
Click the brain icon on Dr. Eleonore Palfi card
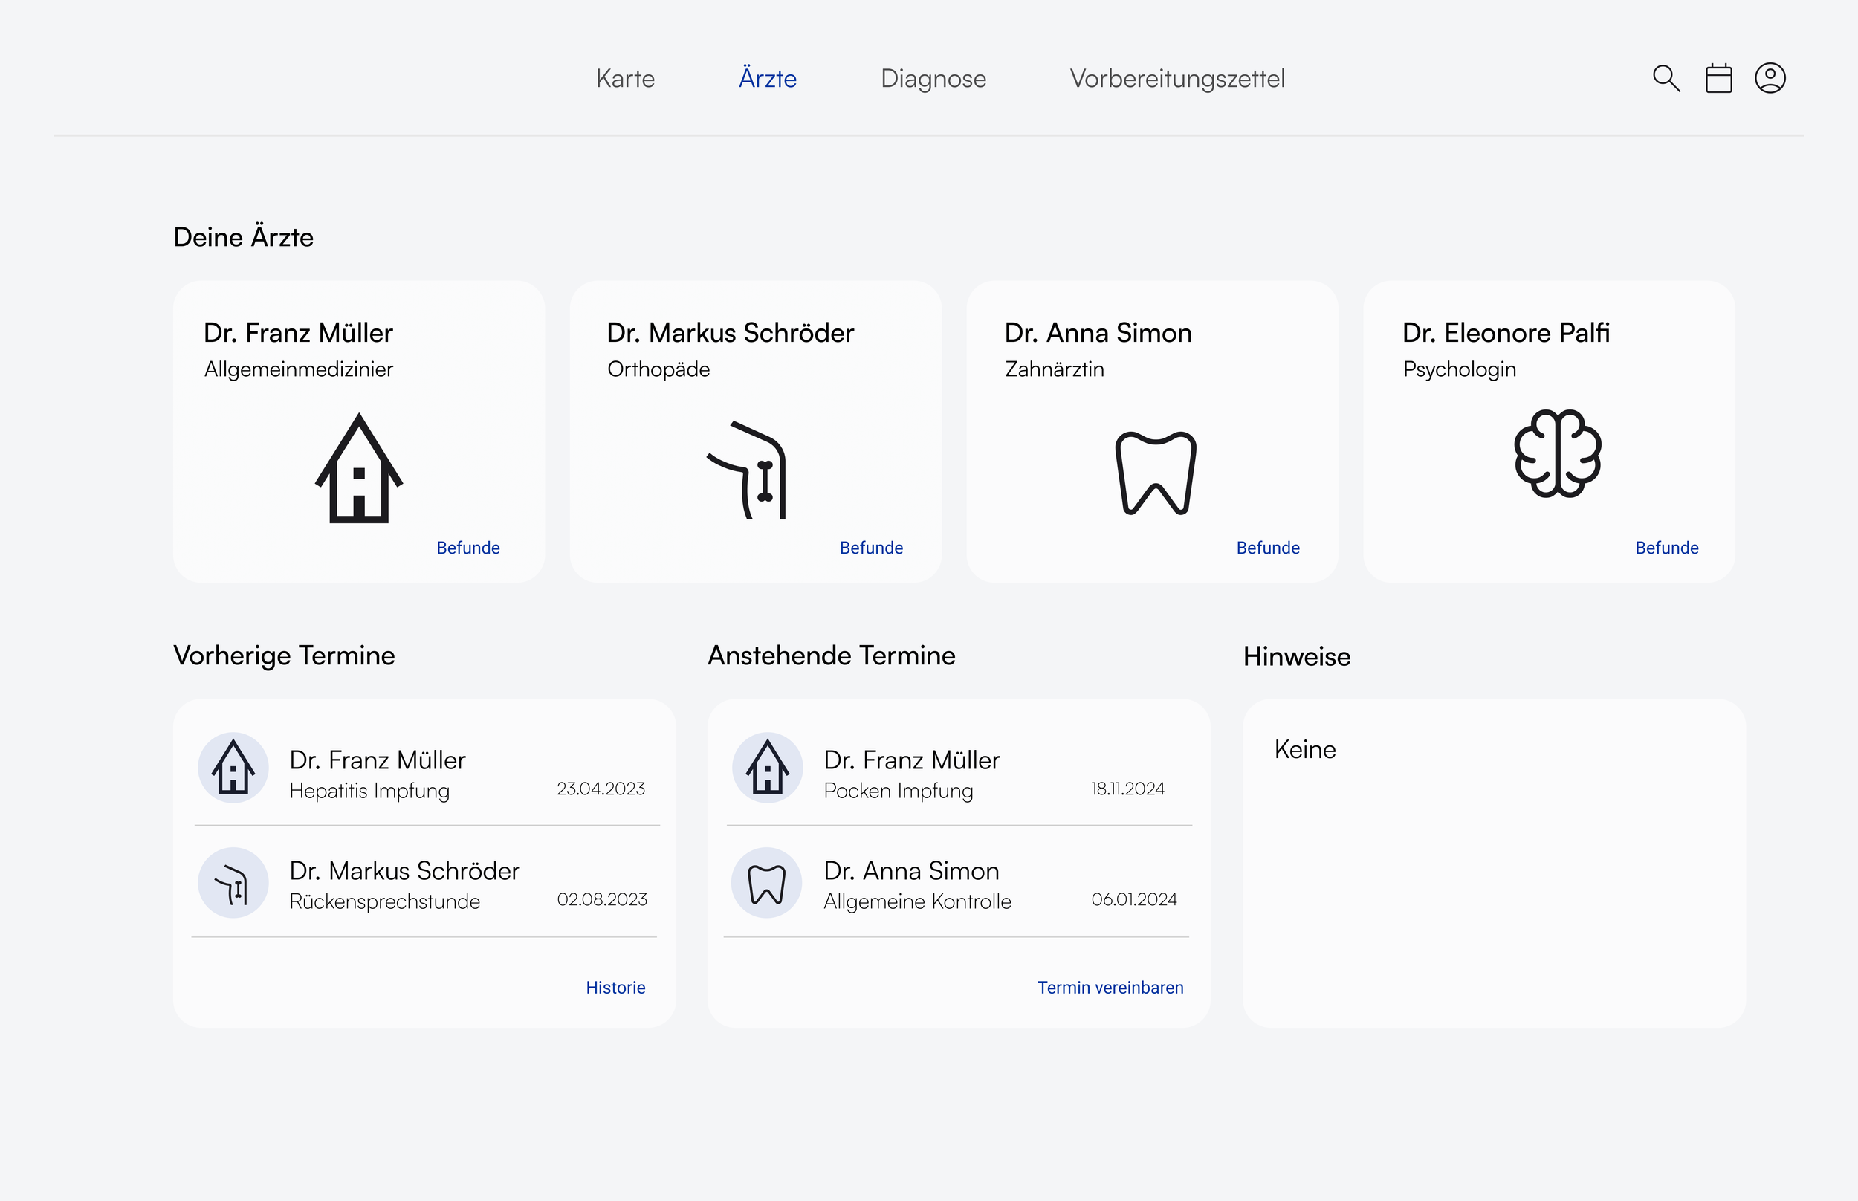pyautogui.click(x=1557, y=454)
